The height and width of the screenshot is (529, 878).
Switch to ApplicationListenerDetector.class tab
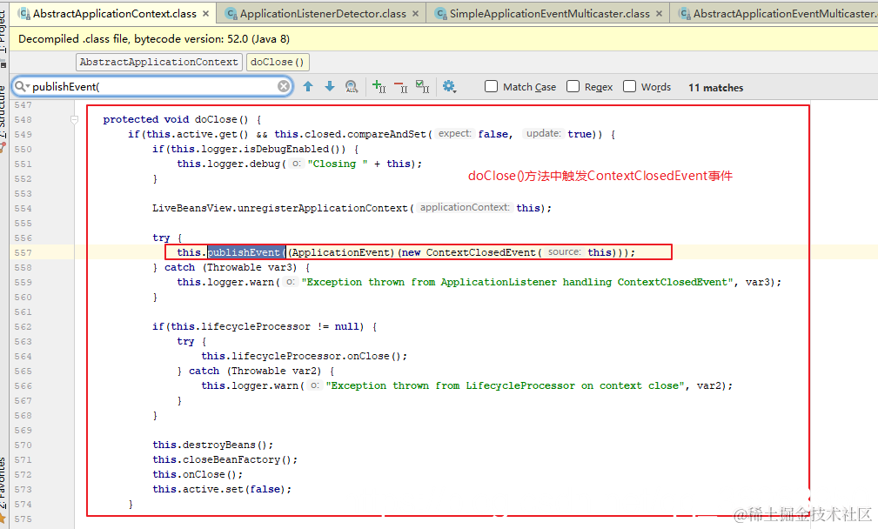(x=323, y=13)
